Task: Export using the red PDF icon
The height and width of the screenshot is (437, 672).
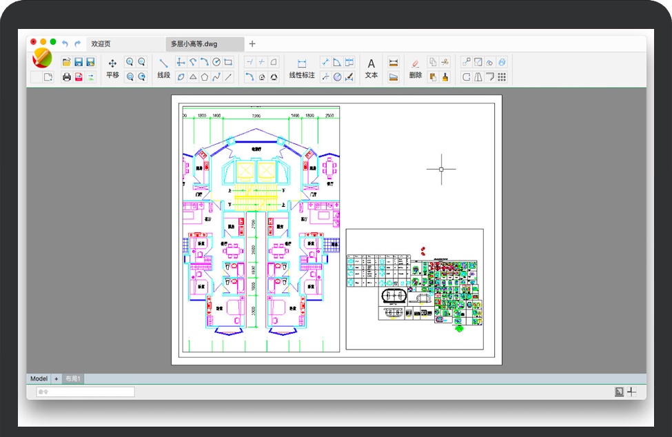Action: 79,77
